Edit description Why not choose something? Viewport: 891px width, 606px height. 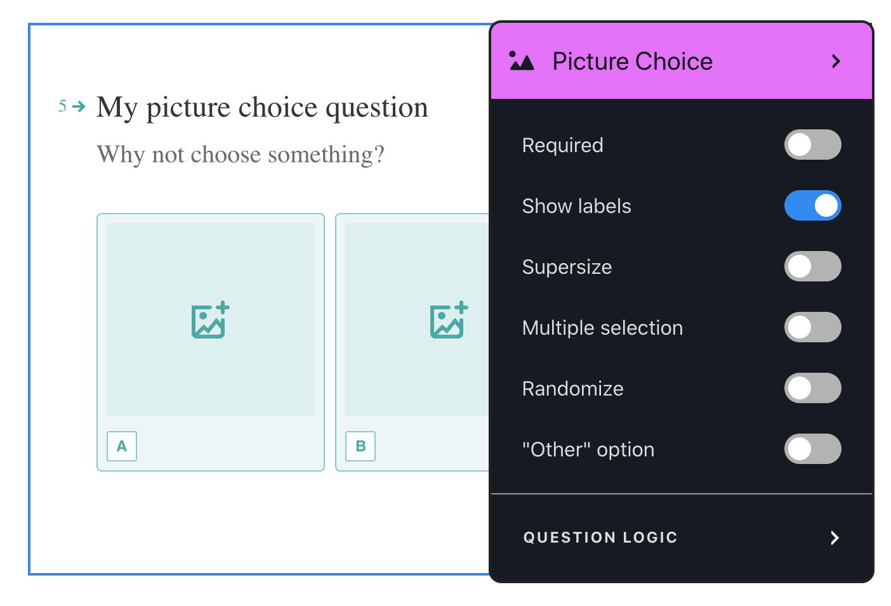pyautogui.click(x=241, y=154)
